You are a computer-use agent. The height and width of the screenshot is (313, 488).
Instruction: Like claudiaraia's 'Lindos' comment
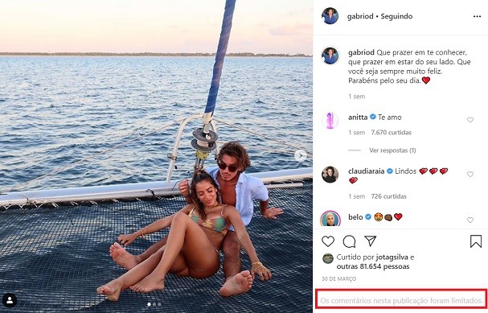click(470, 174)
